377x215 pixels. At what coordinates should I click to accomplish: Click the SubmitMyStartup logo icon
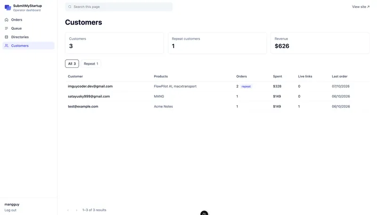tap(8, 8)
